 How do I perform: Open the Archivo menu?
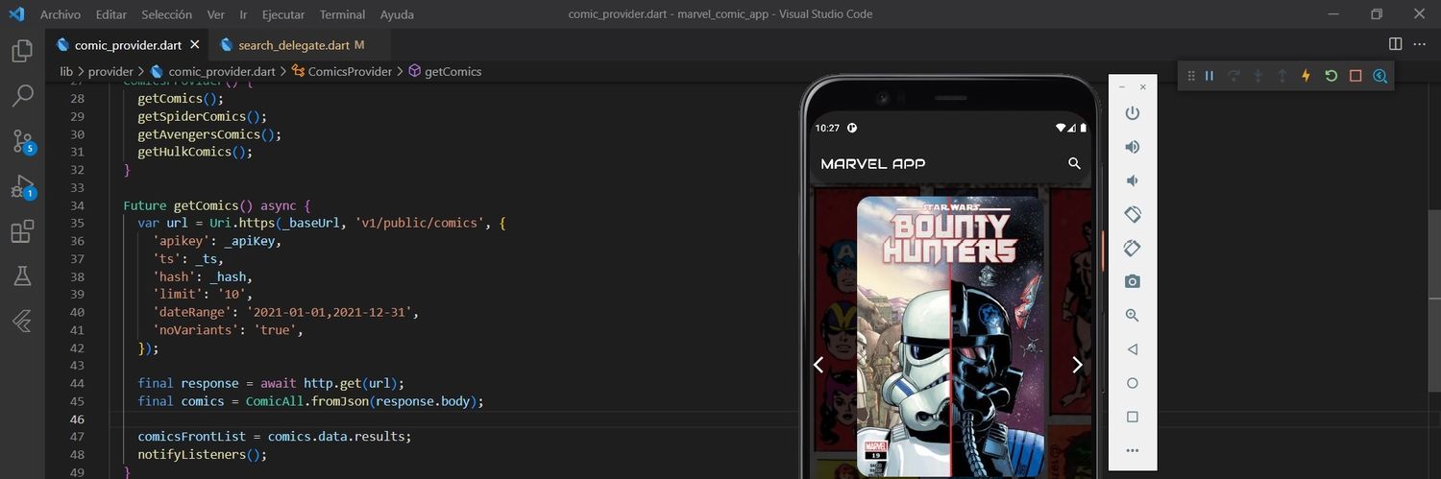point(61,14)
